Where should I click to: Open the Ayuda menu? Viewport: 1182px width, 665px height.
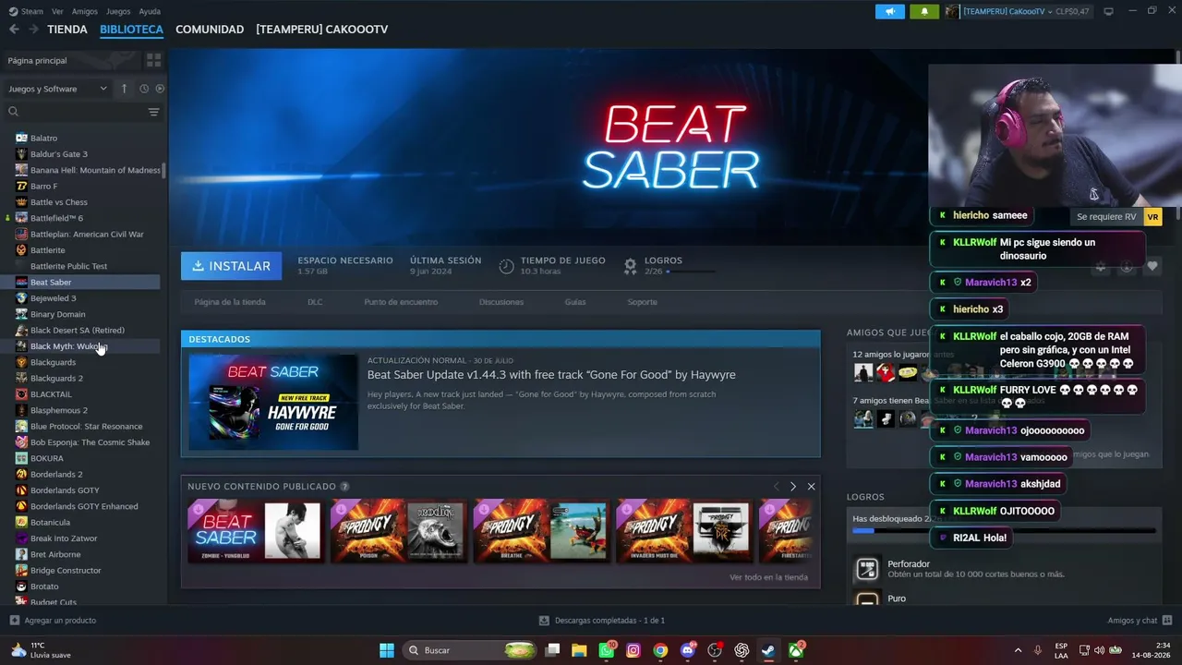pos(150,11)
